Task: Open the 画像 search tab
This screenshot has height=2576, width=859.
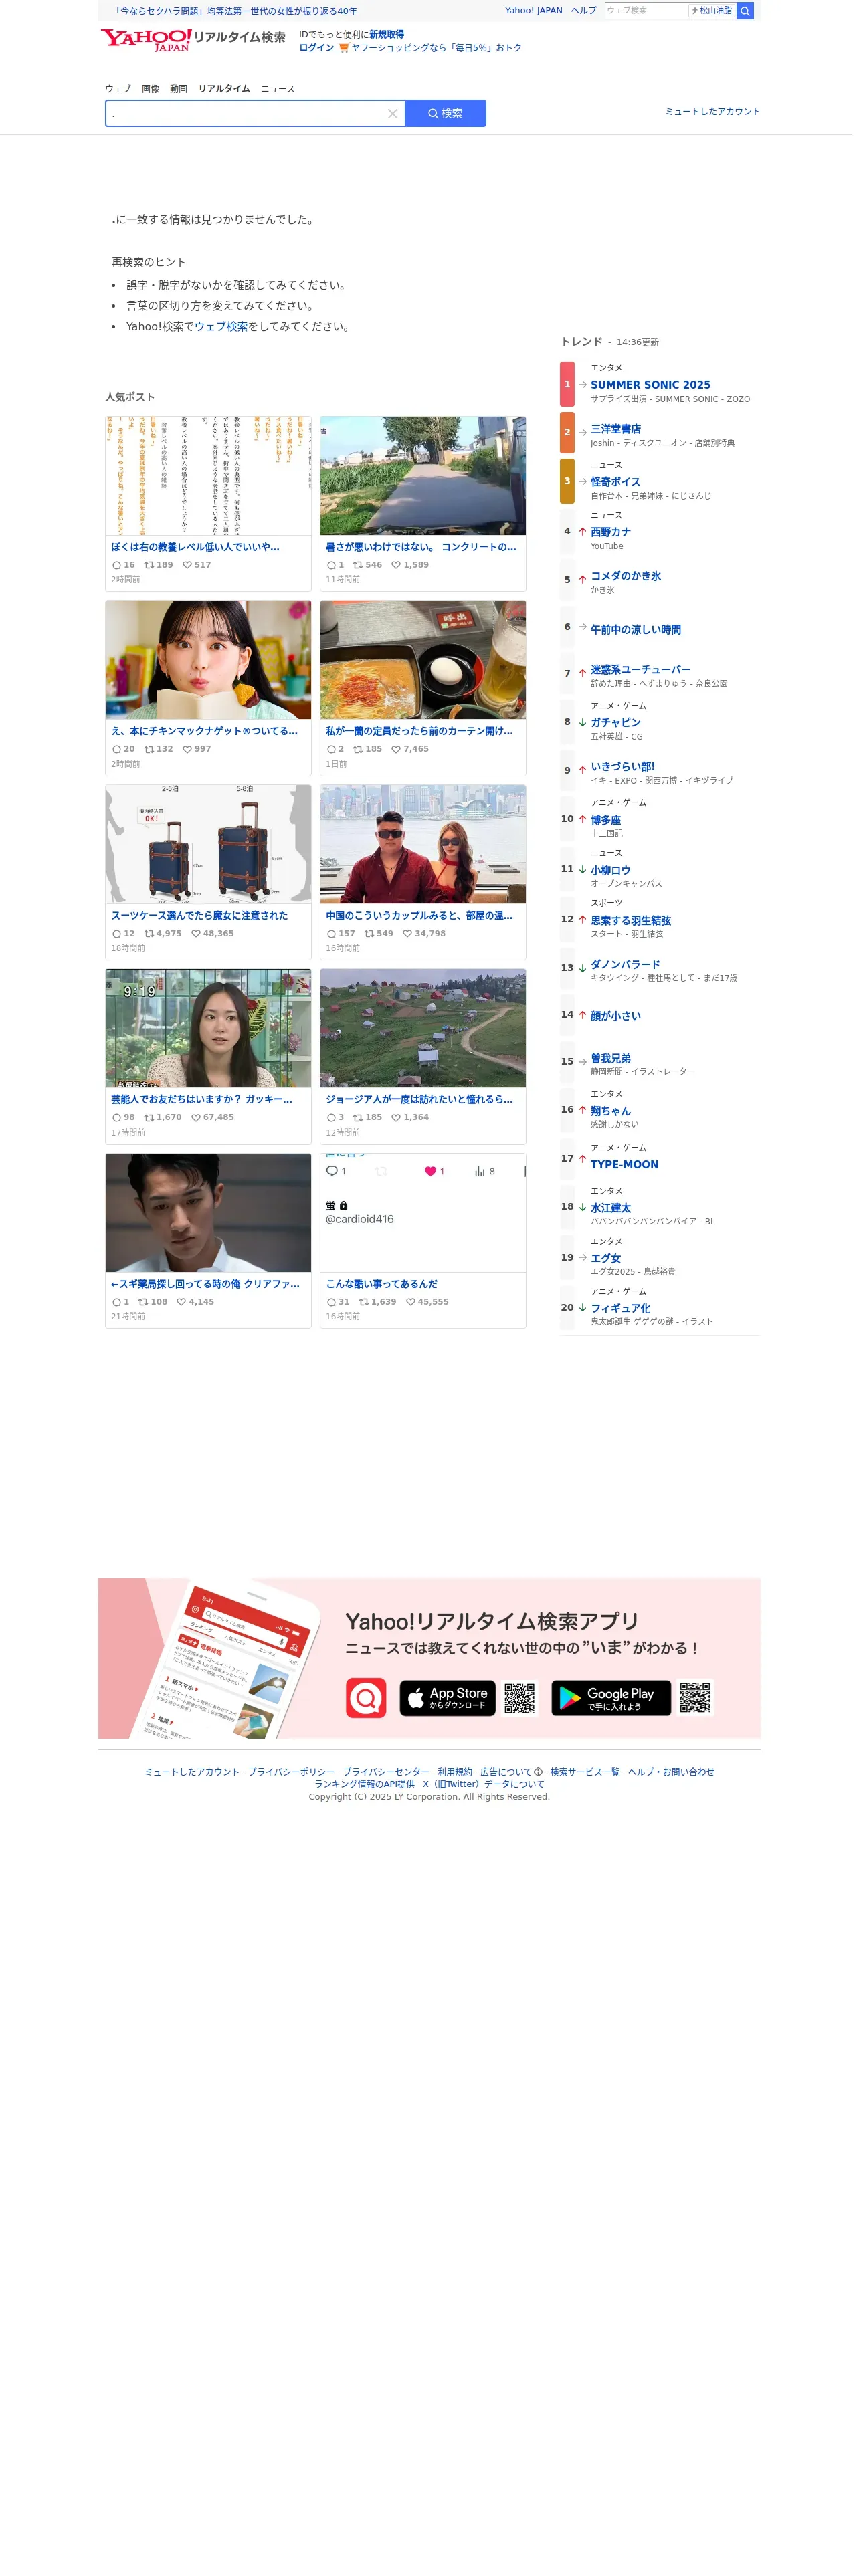Action: pos(151,89)
